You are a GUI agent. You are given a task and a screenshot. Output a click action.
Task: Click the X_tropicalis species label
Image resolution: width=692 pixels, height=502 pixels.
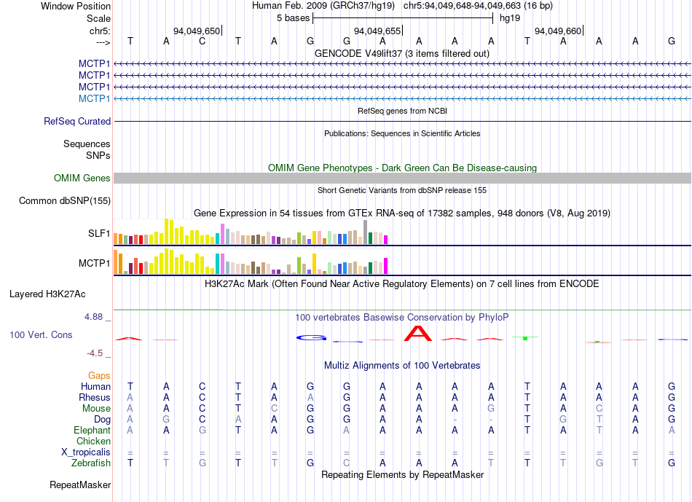point(86,452)
